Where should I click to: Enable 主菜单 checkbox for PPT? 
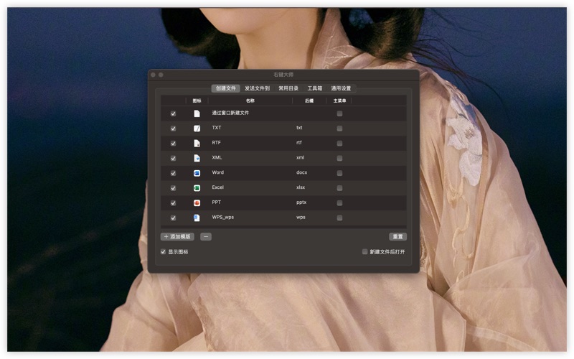(339, 203)
